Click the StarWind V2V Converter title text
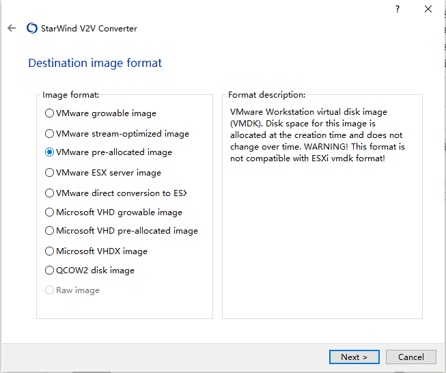The image size is (446, 373). pyautogui.click(x=90, y=29)
